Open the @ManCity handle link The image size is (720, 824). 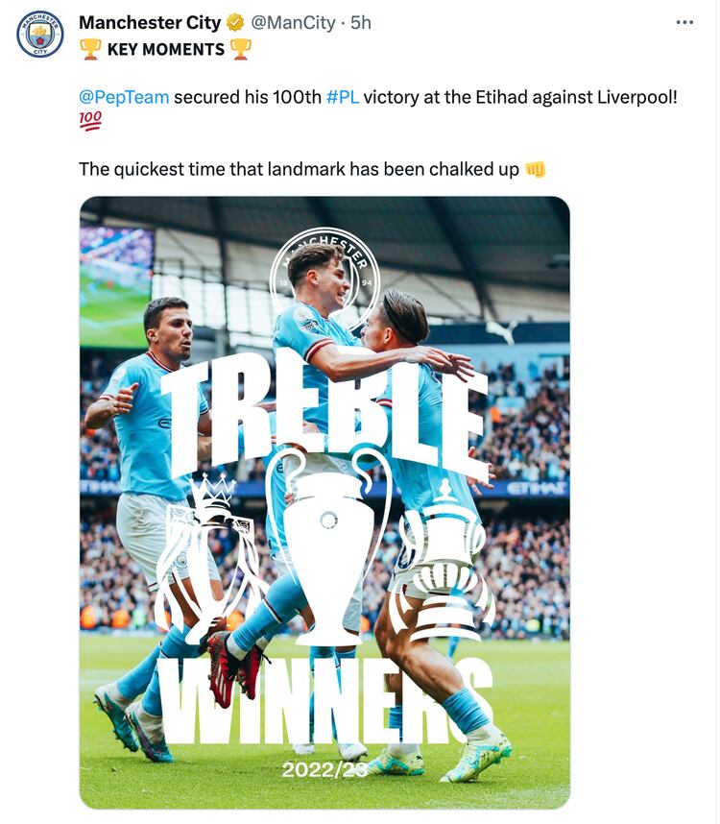coord(293,23)
